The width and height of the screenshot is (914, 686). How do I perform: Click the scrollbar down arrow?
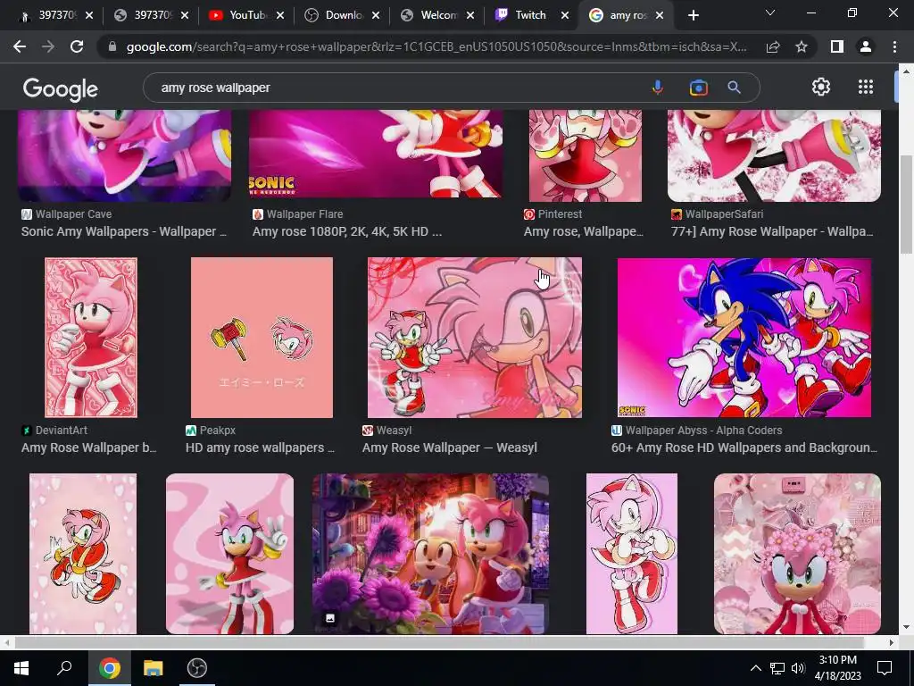(x=906, y=628)
